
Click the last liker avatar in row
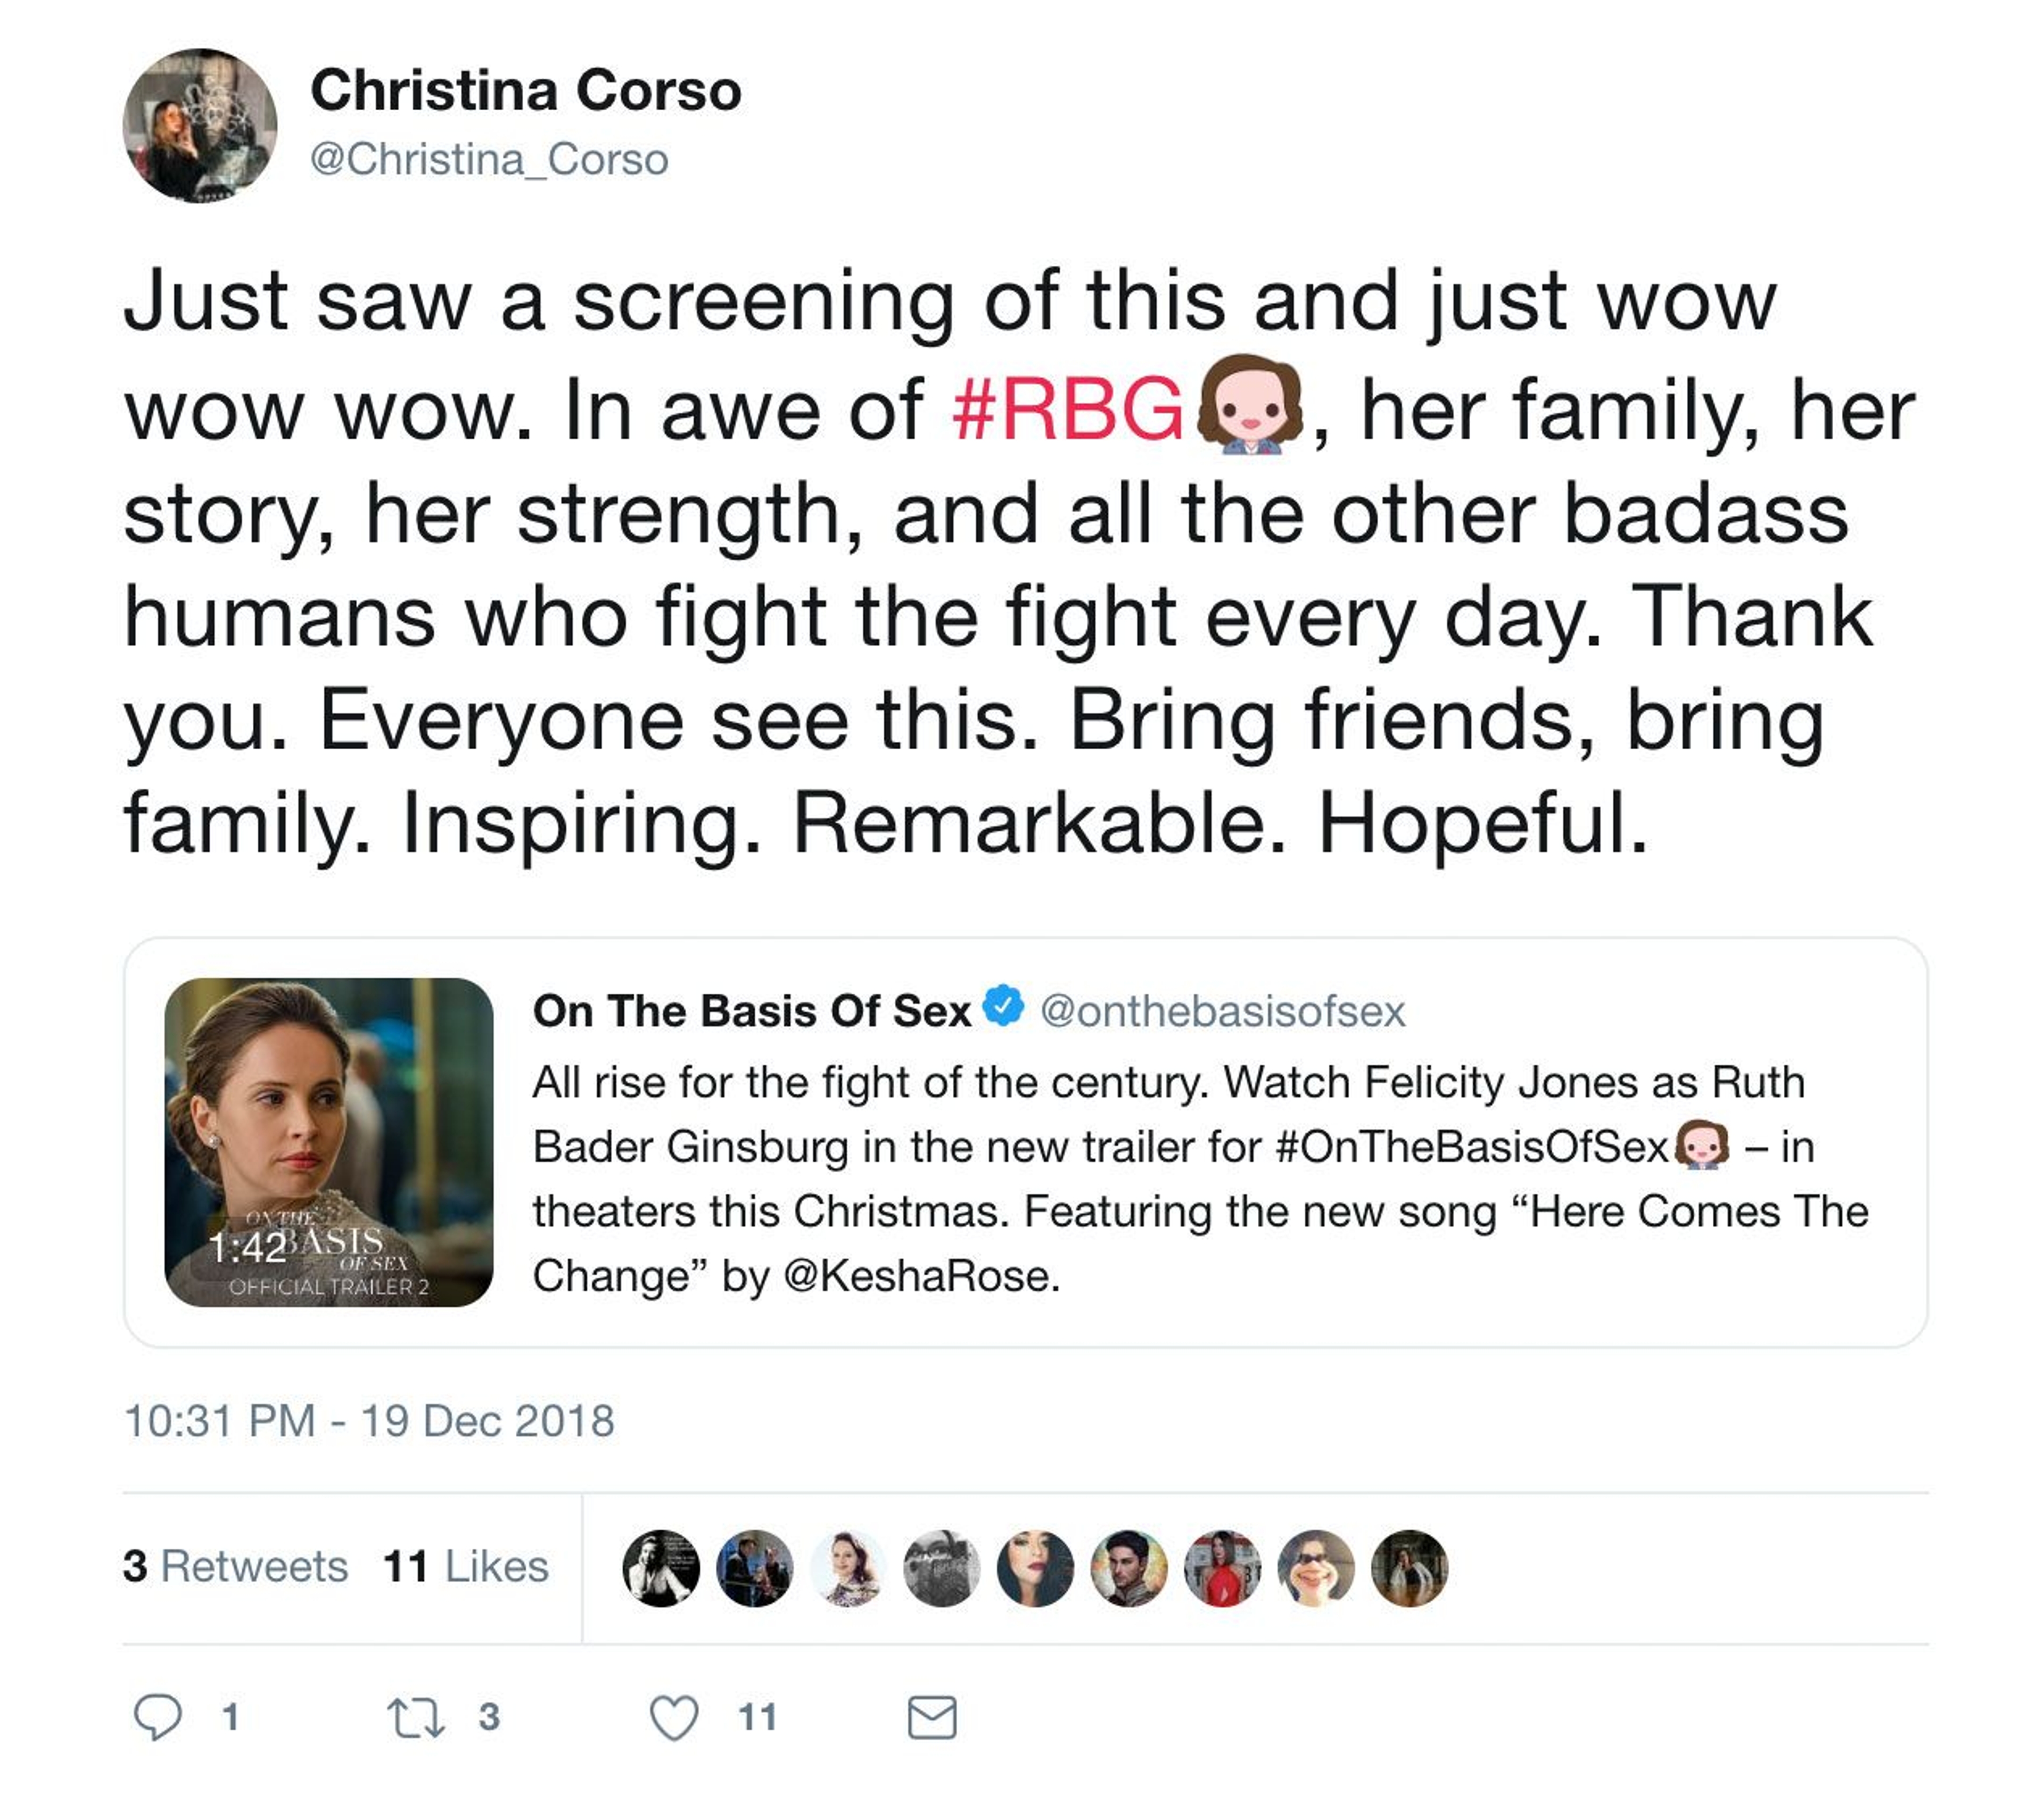(1409, 1568)
